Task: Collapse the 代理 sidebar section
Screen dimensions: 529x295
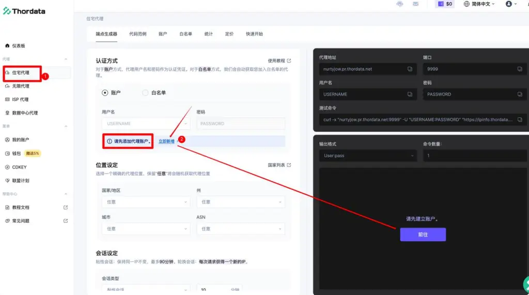Action: click(x=66, y=59)
